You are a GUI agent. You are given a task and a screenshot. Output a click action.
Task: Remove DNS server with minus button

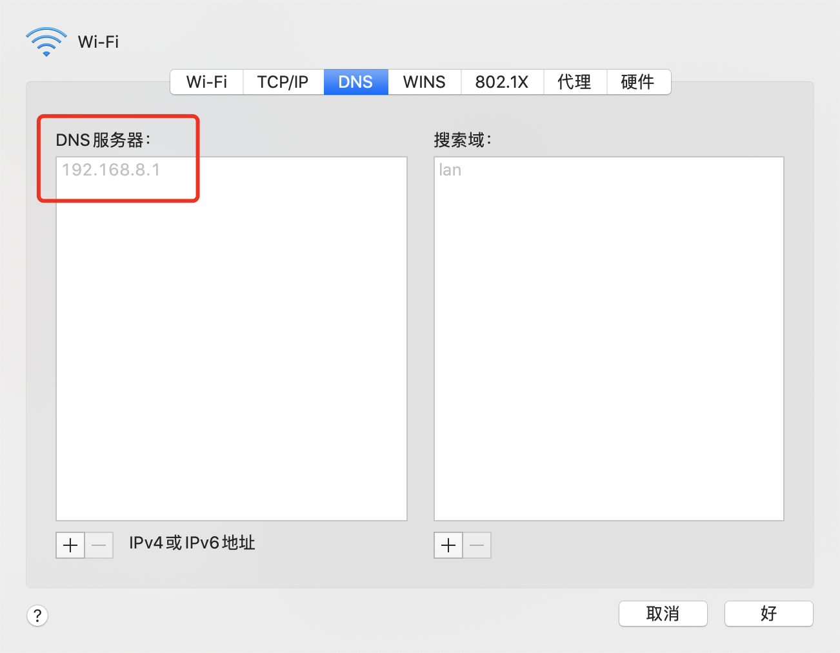(x=99, y=545)
